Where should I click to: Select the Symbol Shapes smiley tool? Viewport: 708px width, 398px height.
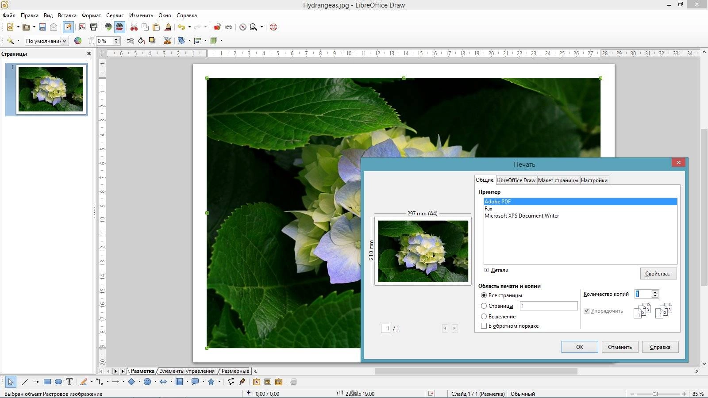148,382
